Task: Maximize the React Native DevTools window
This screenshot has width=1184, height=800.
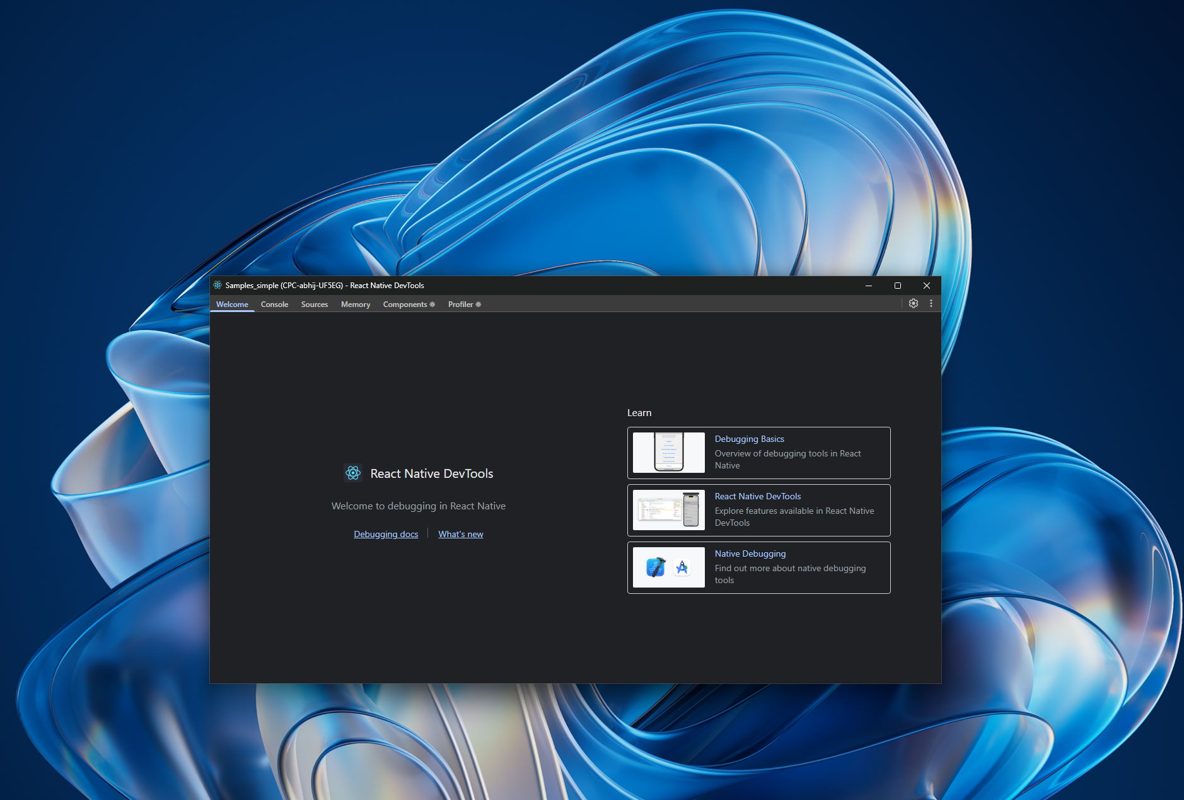Action: (x=897, y=286)
